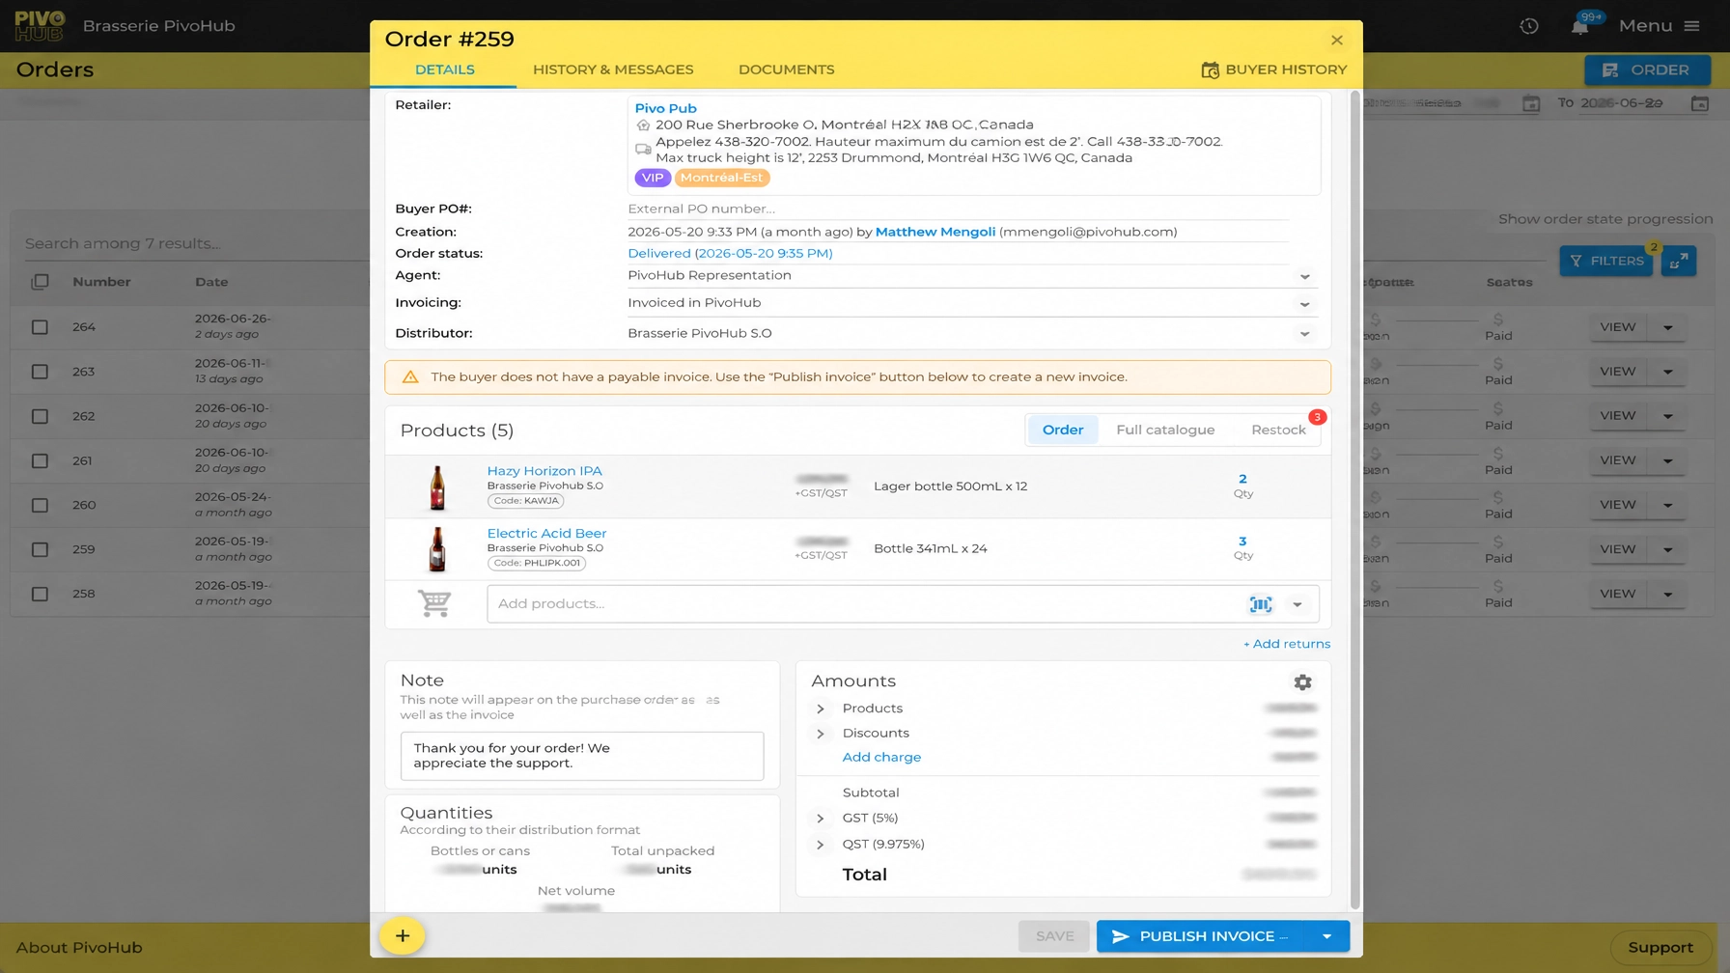Click the barcode scanner icon in Add products

pos(1260,604)
